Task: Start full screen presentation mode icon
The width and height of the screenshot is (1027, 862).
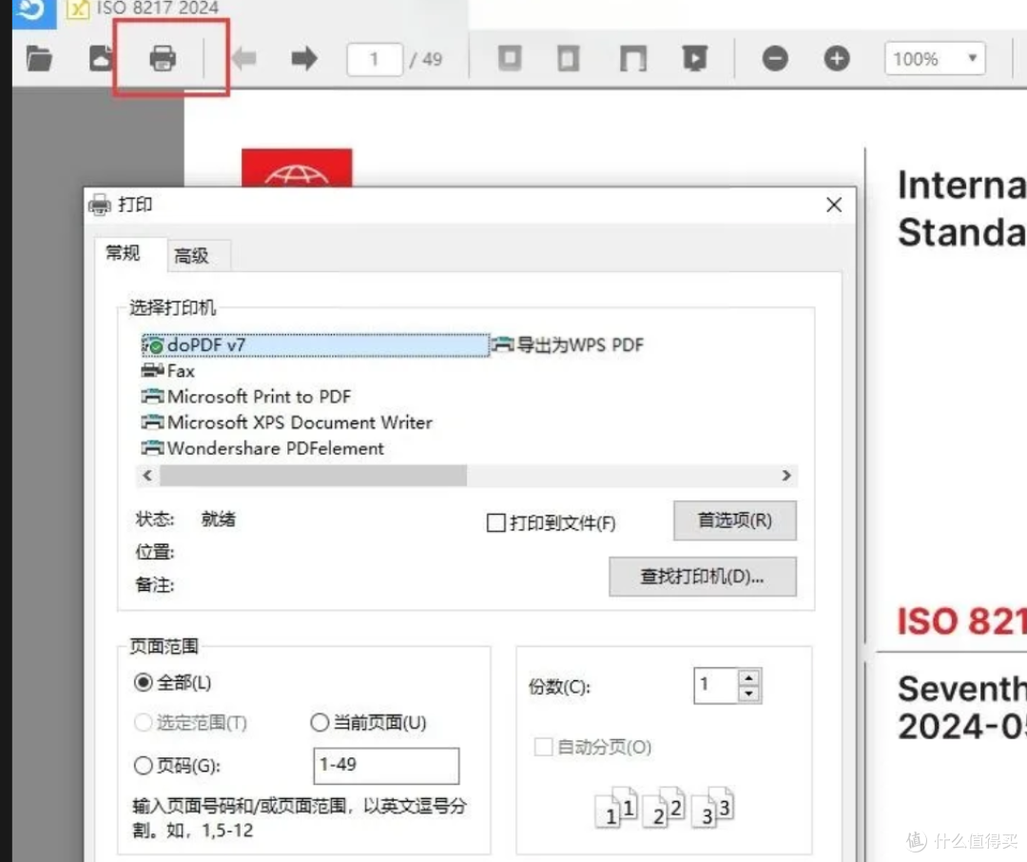Action: click(695, 58)
